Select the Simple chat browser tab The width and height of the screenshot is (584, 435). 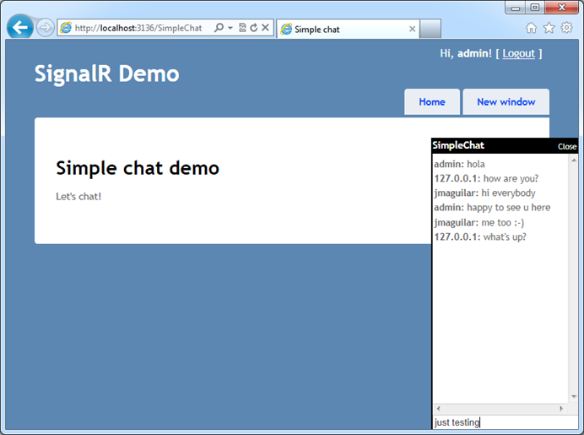[x=348, y=29]
